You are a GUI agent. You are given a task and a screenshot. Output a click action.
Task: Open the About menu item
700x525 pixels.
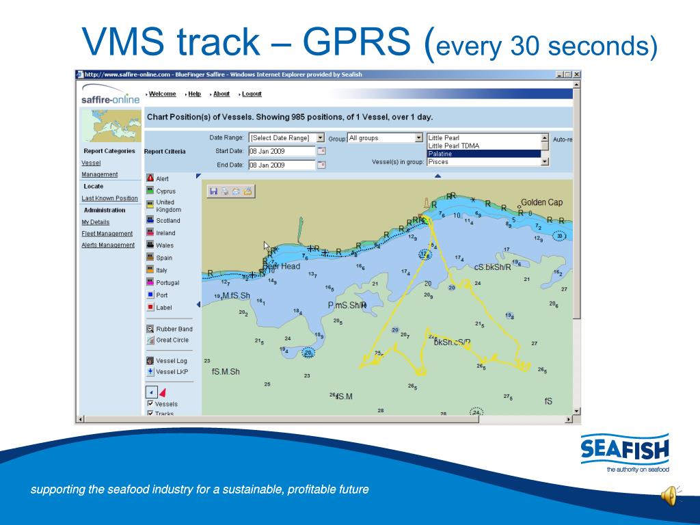(x=221, y=94)
